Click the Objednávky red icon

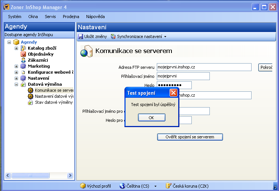click(23, 54)
